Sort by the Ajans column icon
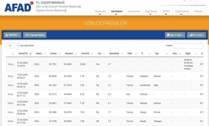This screenshot has height=126, width=209. [45, 54]
